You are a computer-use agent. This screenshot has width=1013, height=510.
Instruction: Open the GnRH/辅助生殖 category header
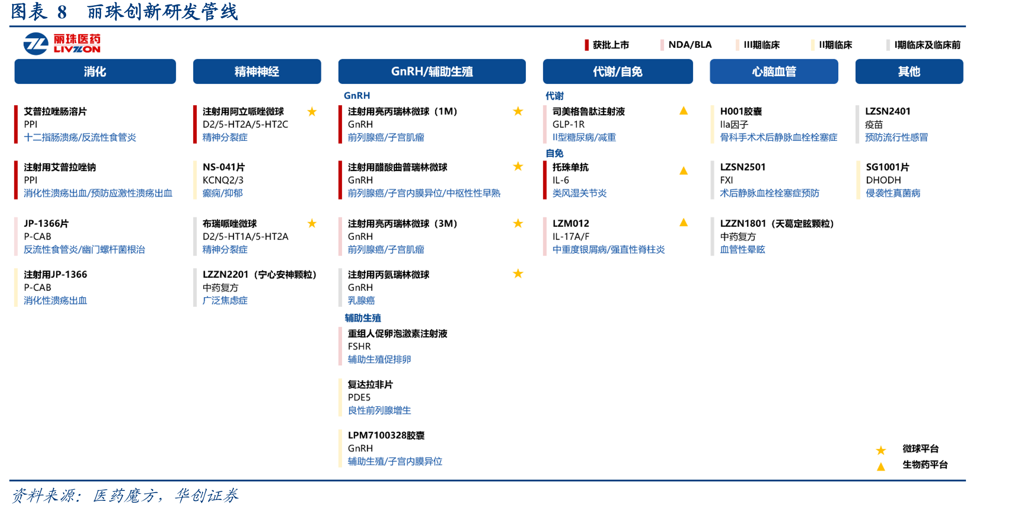(432, 71)
